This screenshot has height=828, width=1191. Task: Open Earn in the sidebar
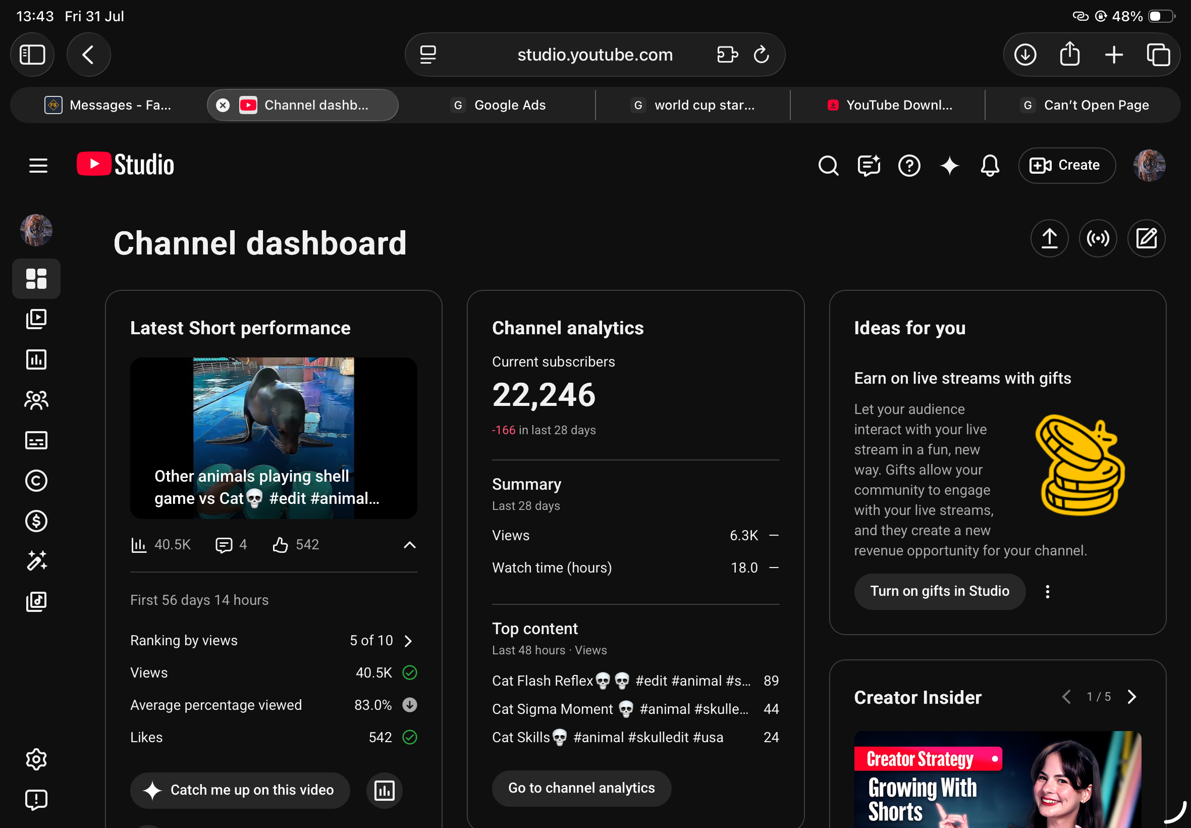[x=36, y=521]
